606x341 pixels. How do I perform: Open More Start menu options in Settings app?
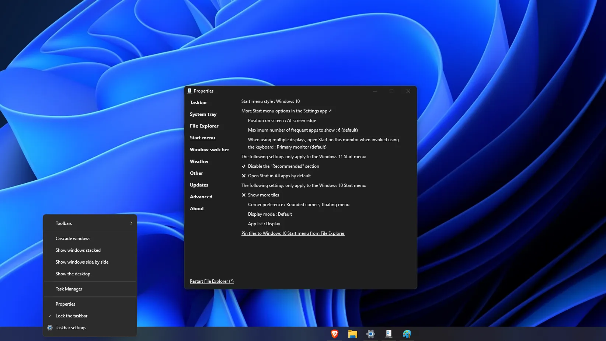286,111
